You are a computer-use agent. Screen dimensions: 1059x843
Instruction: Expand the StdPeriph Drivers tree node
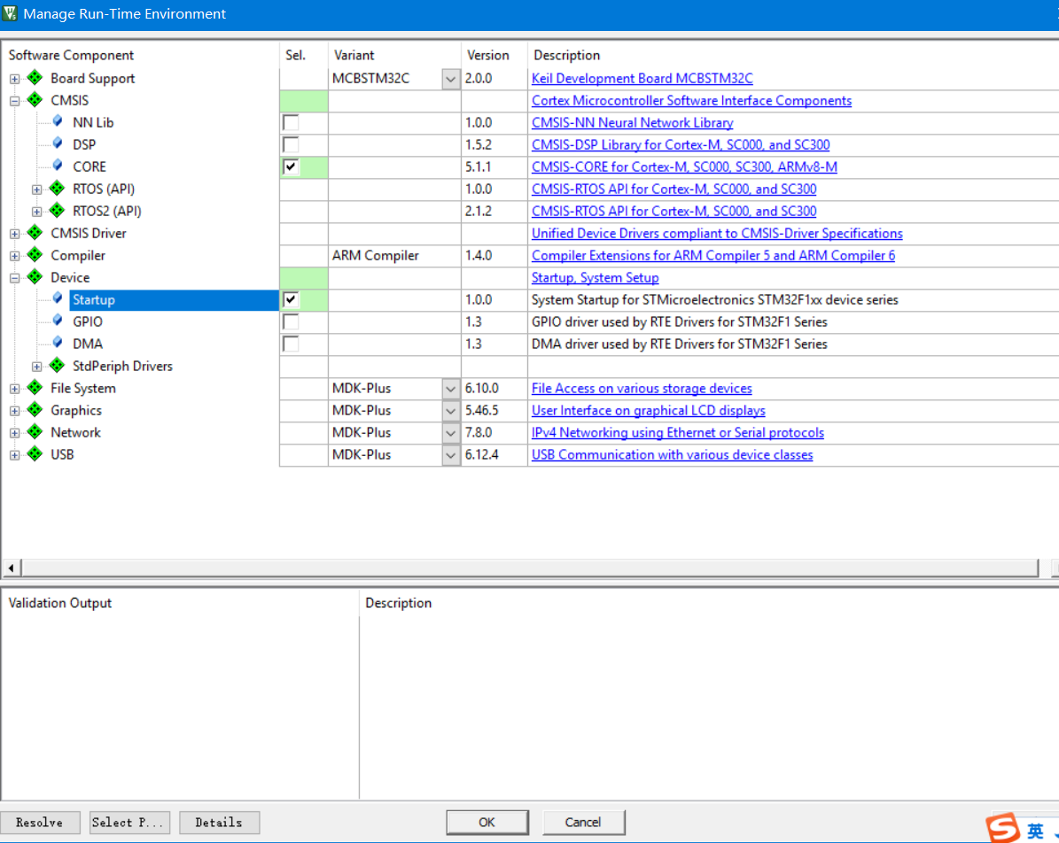(x=36, y=367)
